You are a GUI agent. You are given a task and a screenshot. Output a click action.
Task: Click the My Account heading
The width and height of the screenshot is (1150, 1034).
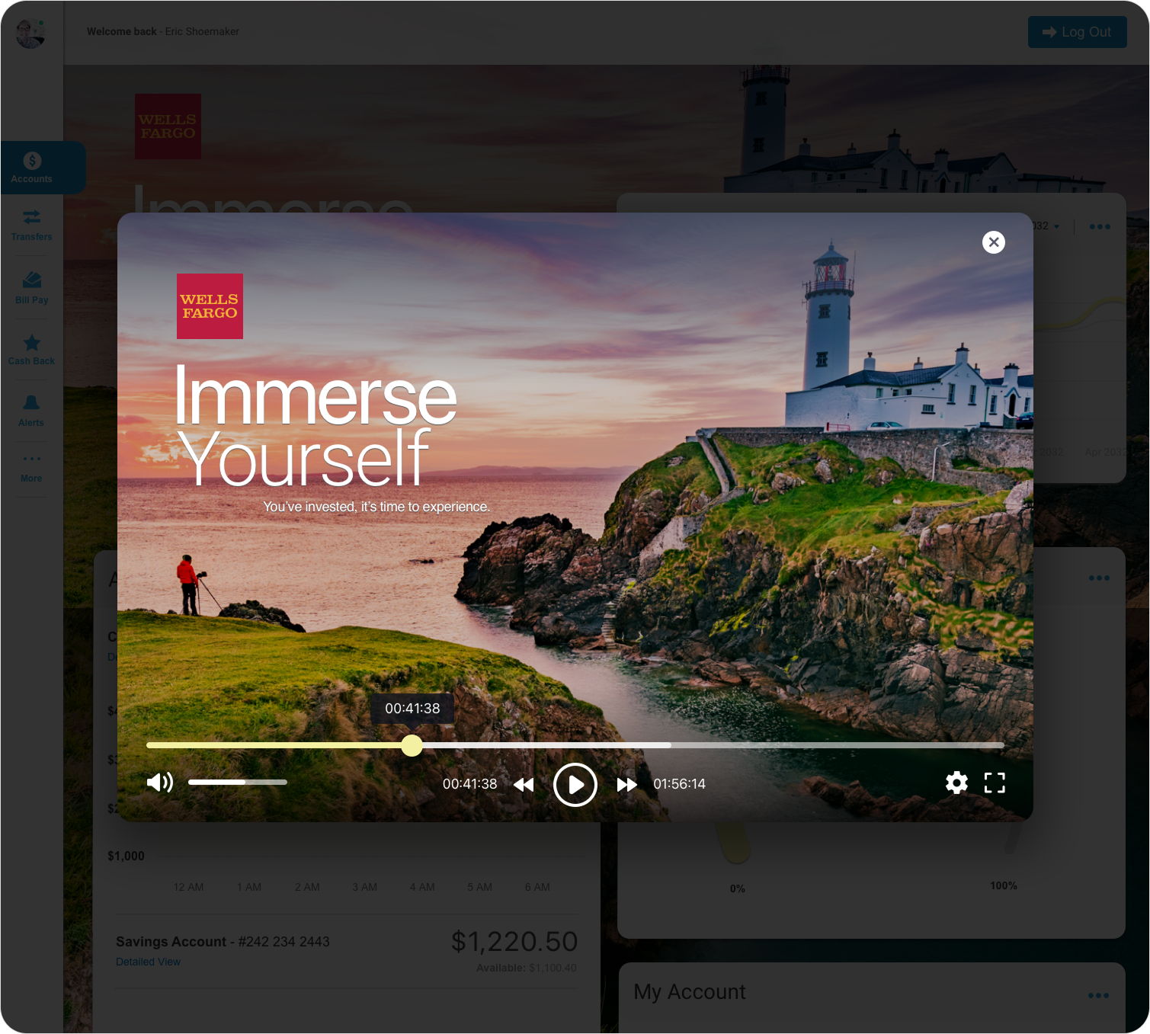pos(690,992)
